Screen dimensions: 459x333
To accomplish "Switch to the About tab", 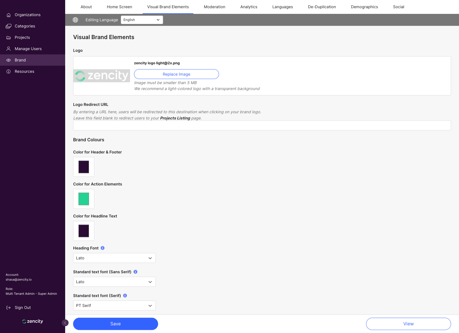I will 86,7.
